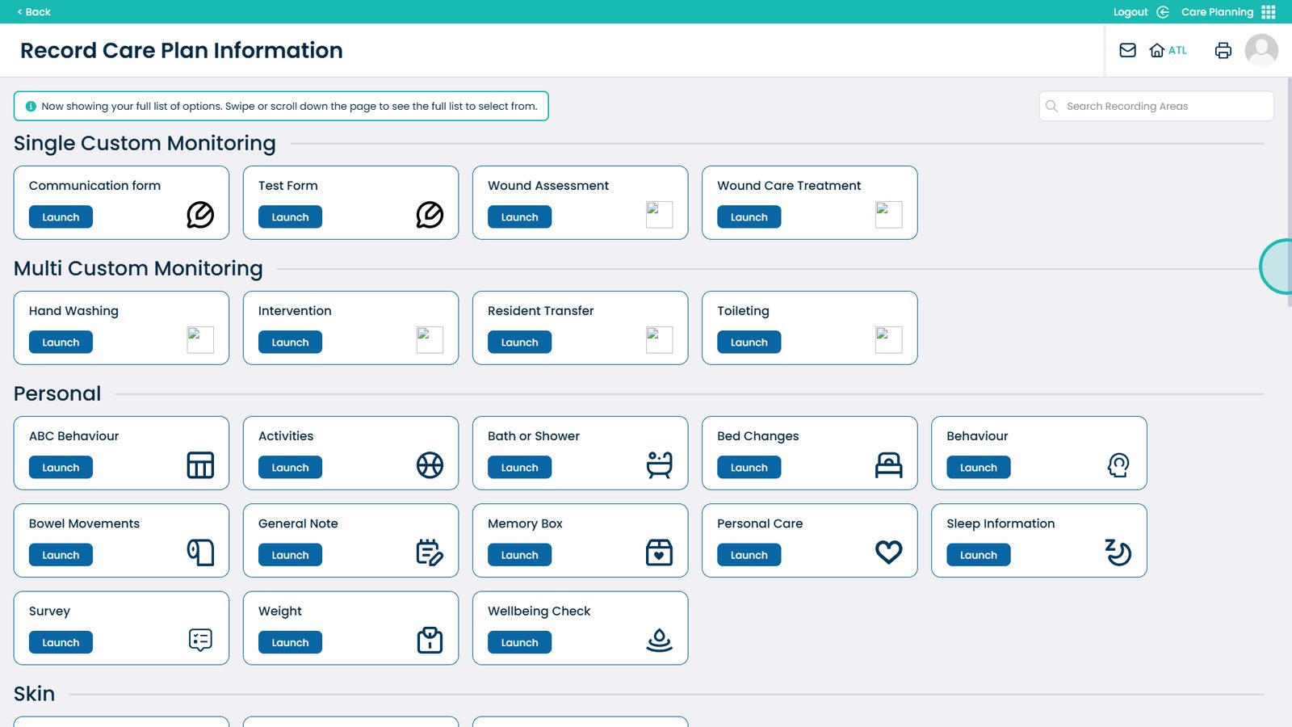The height and width of the screenshot is (727, 1292).
Task: Click the Bath or Shower bathtub icon
Action: coord(659,465)
